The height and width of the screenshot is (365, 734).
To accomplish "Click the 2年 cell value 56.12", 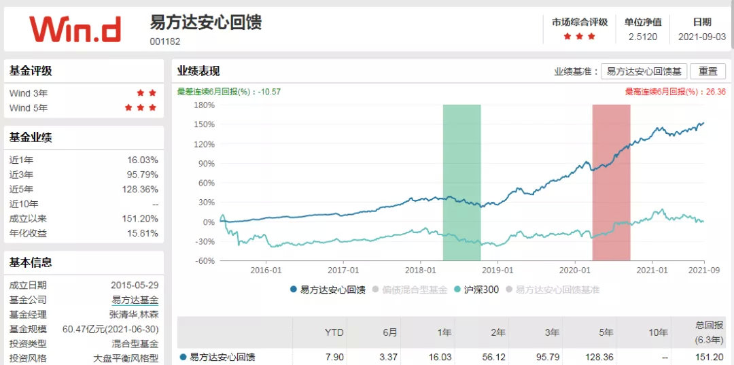I will [x=495, y=358].
